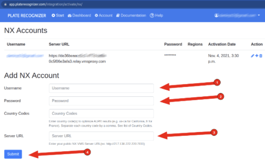Focus the Username input field

[x=101, y=88]
